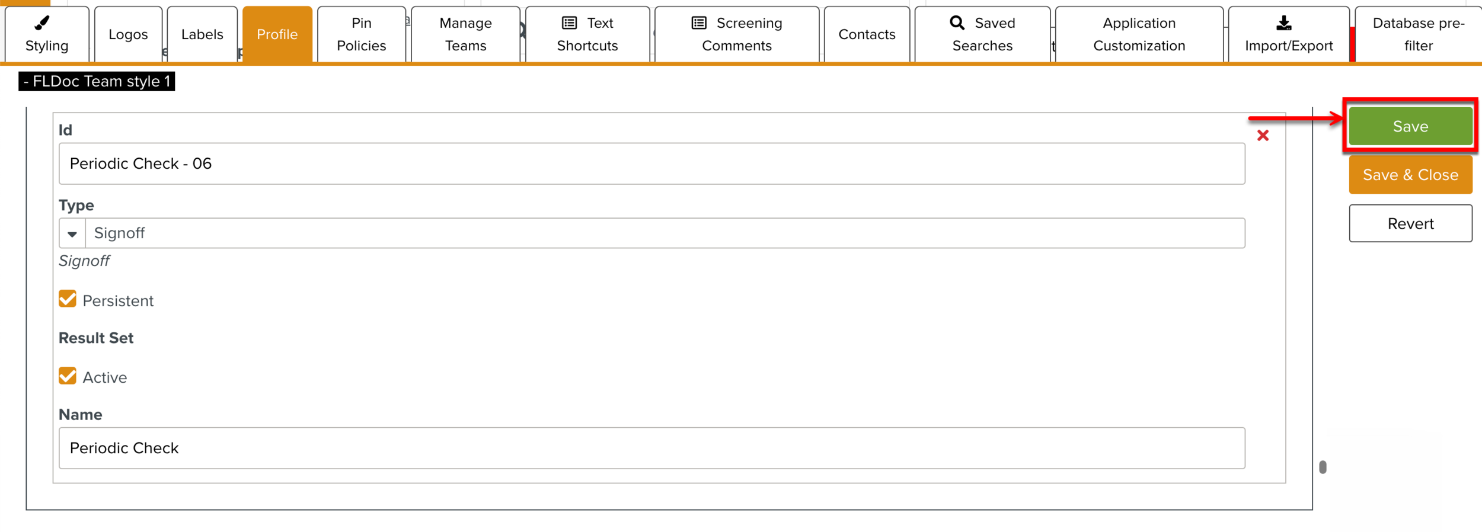Switch to the Labels tab
The height and width of the screenshot is (532, 1482).
(x=202, y=34)
